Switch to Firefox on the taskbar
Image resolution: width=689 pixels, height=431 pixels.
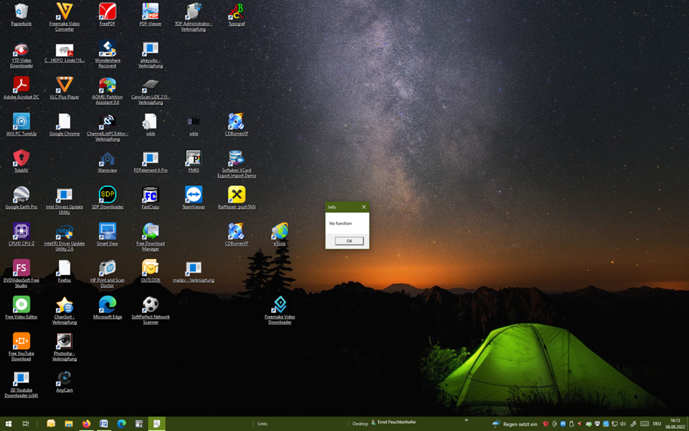(x=86, y=424)
